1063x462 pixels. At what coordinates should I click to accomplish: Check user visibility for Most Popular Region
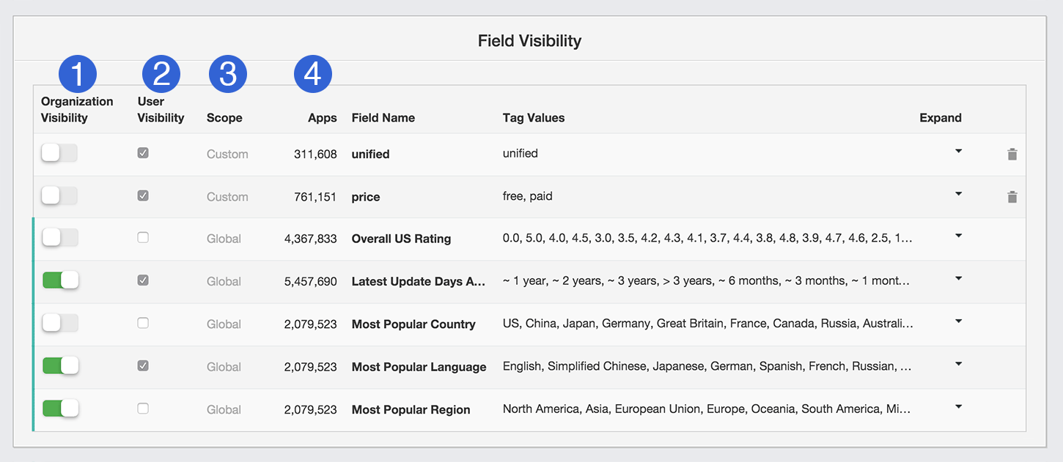pyautogui.click(x=143, y=409)
